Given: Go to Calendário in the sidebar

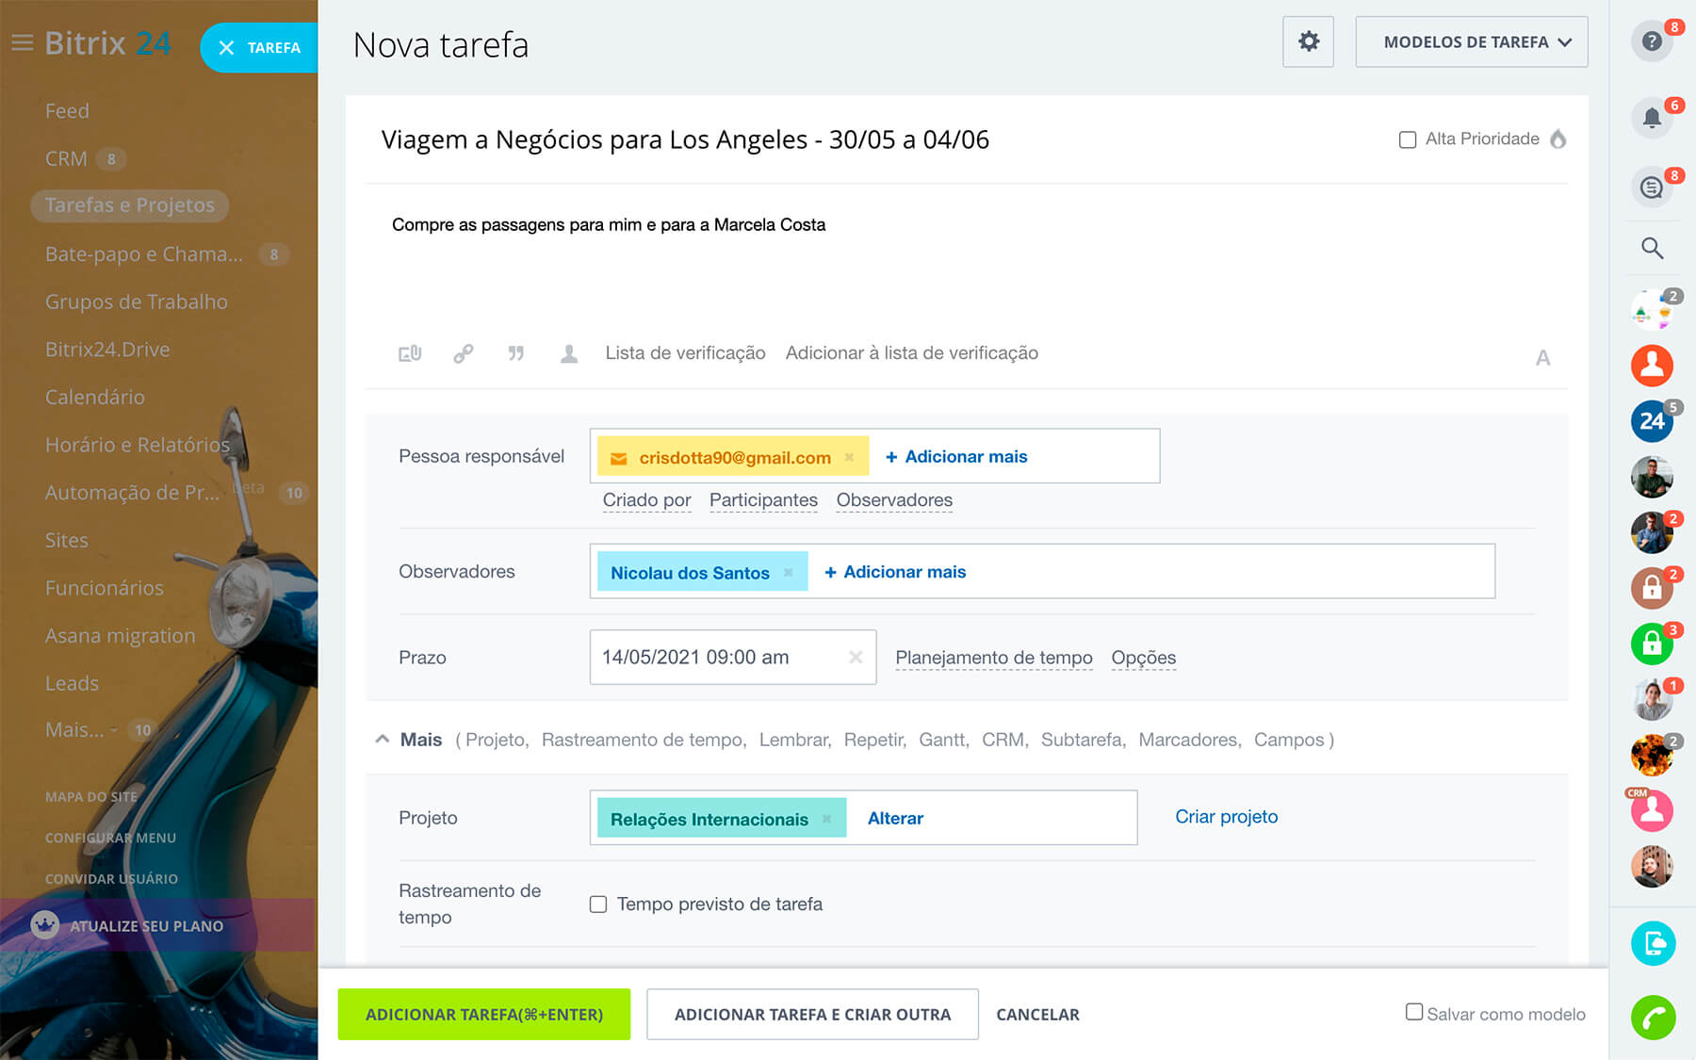Looking at the screenshot, I should pyautogui.click(x=95, y=397).
